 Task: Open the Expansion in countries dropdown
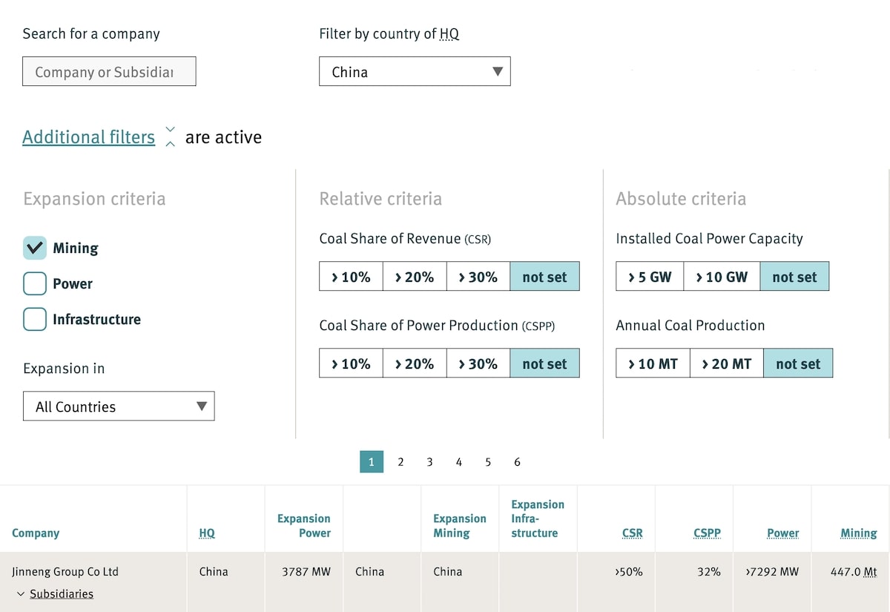[x=119, y=407]
